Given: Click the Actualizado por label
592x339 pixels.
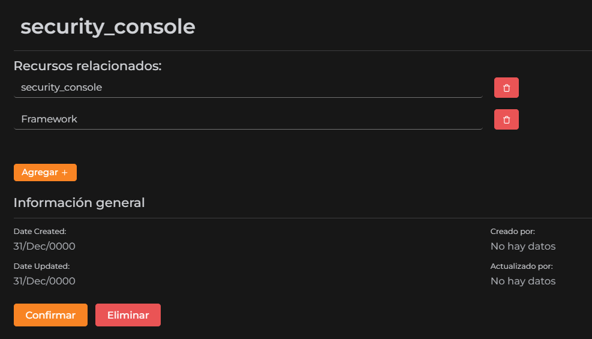Looking at the screenshot, I should point(521,266).
